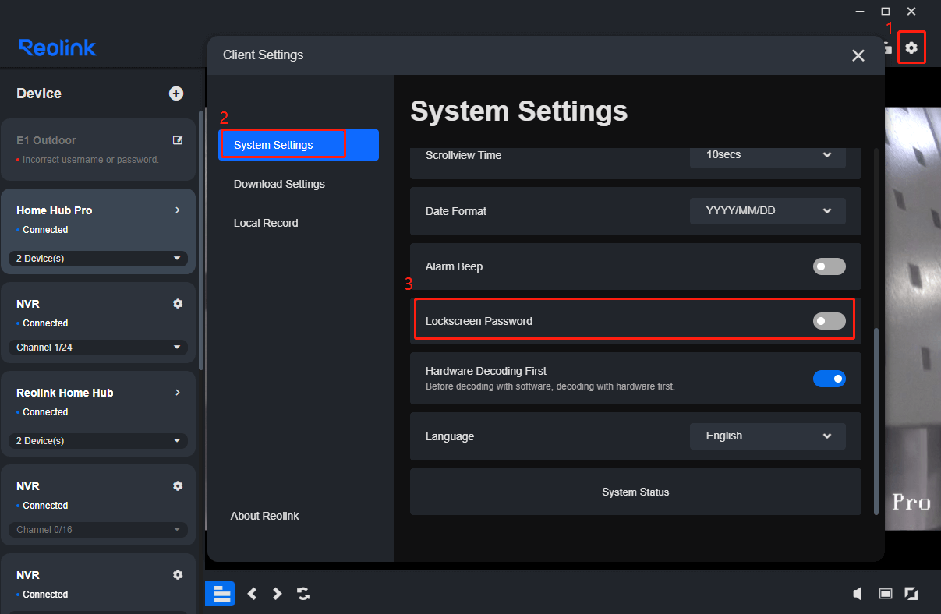The width and height of the screenshot is (941, 614).
Task: Open the settings gear at top right
Action: pos(911,48)
